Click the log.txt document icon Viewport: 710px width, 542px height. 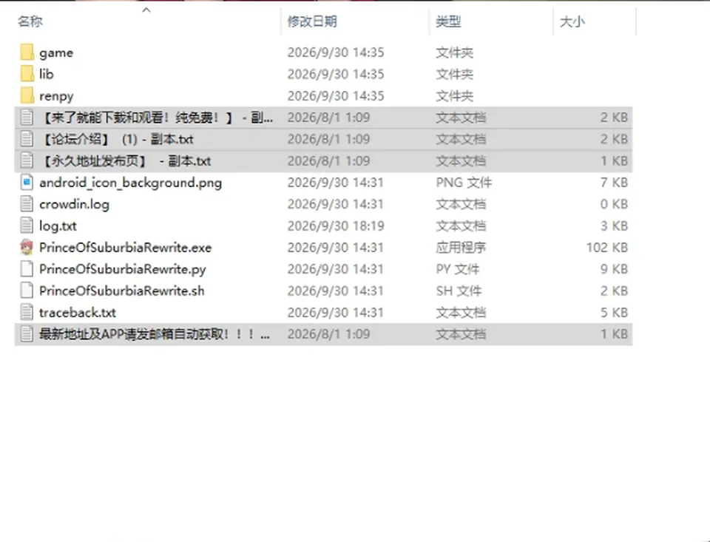point(27,226)
